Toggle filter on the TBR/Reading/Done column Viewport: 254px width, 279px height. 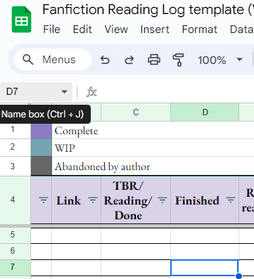pyautogui.click(x=163, y=200)
